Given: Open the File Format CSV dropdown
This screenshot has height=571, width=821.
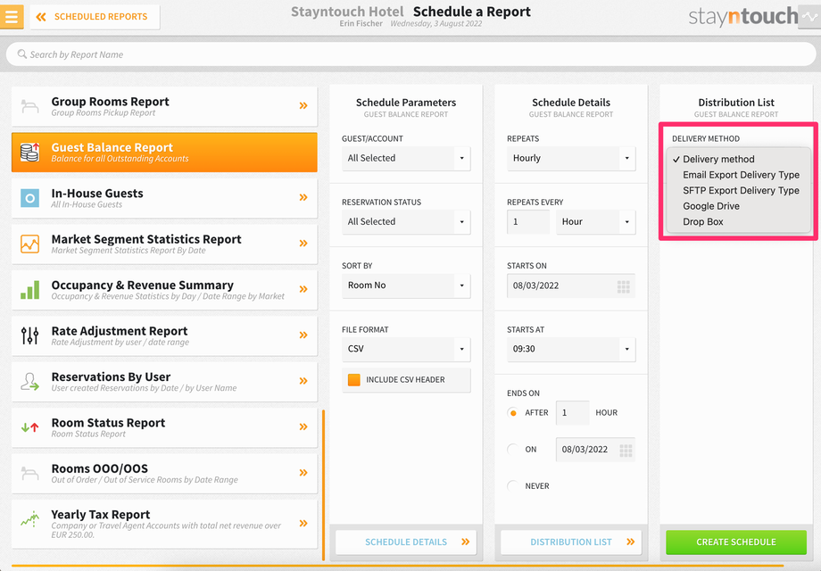Looking at the screenshot, I should point(406,349).
